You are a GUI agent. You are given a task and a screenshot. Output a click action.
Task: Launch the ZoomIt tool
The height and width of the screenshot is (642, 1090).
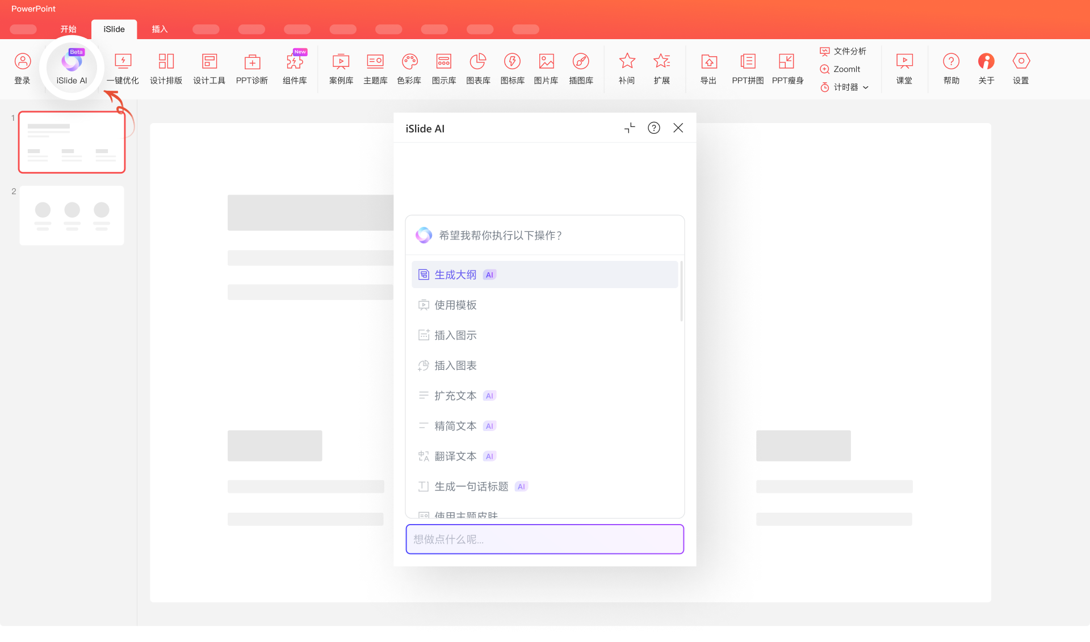click(x=840, y=69)
